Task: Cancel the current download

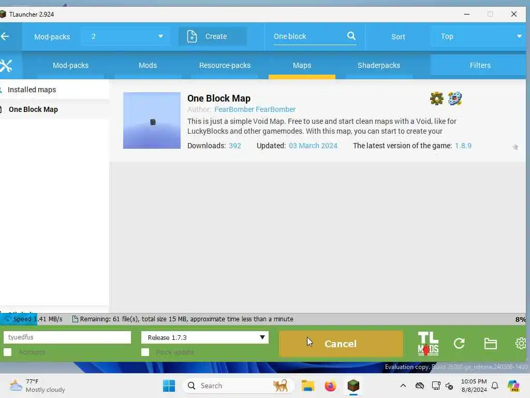Action: pyautogui.click(x=341, y=344)
